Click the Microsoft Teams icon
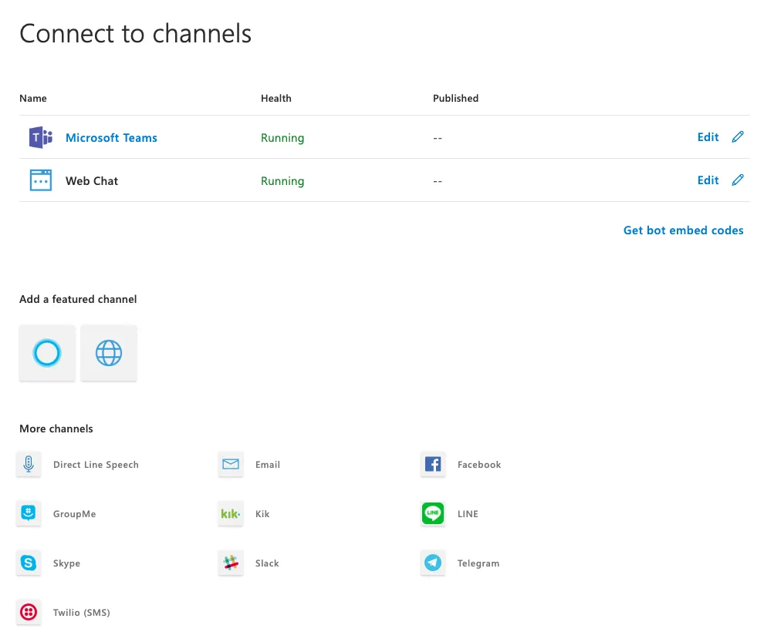This screenshot has height=632, width=764. click(x=41, y=137)
